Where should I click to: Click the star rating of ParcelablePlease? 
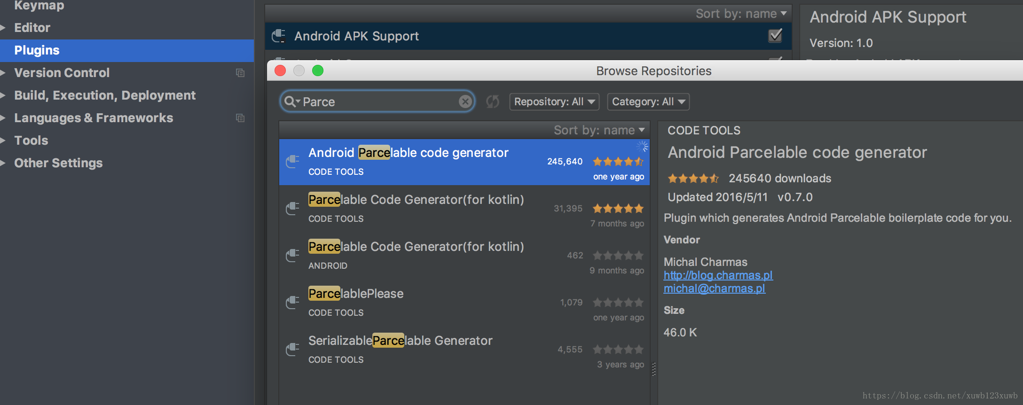click(x=618, y=303)
